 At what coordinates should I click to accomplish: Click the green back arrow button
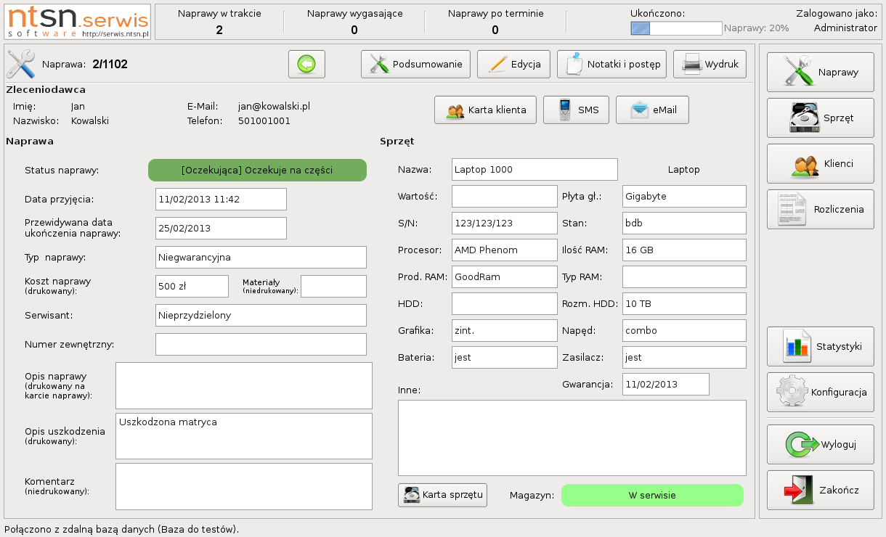coord(306,64)
